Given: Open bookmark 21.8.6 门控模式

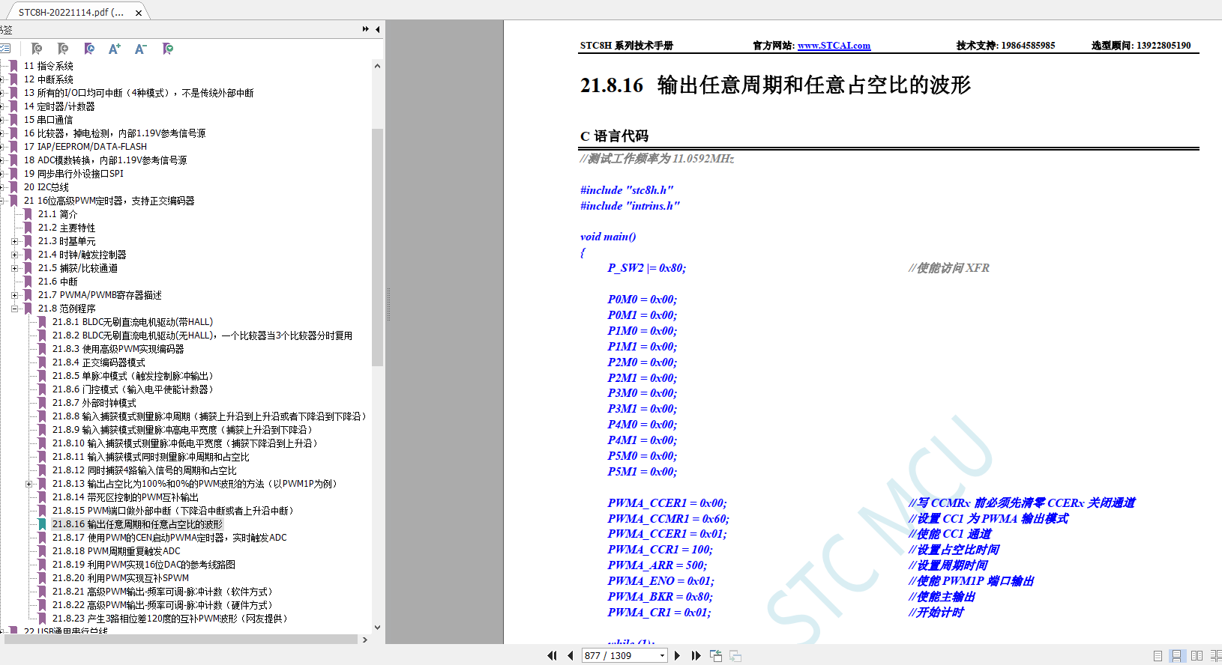Looking at the screenshot, I should tap(133, 389).
